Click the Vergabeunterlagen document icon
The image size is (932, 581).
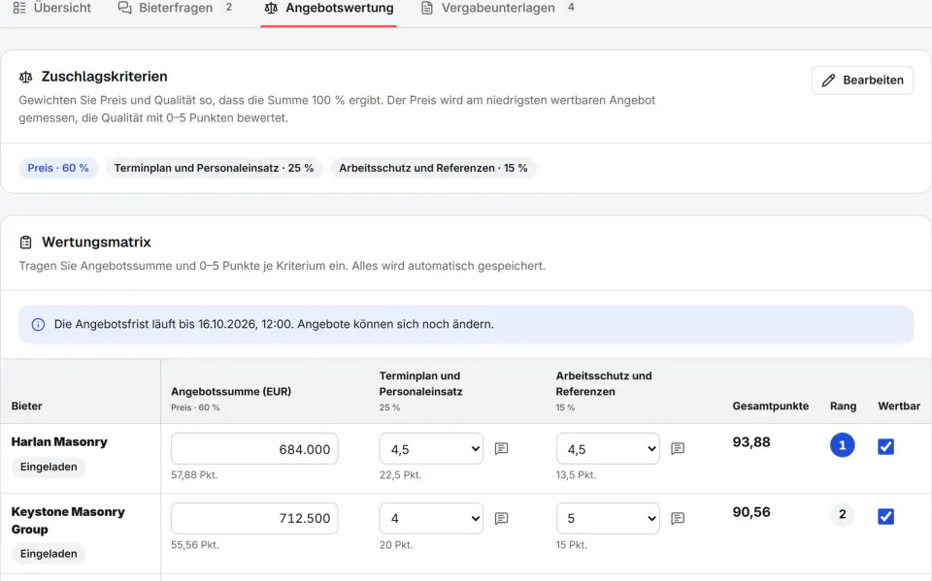tap(427, 8)
